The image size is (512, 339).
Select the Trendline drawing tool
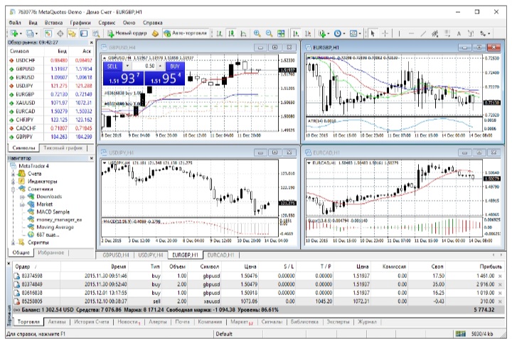pyautogui.click(x=423, y=33)
